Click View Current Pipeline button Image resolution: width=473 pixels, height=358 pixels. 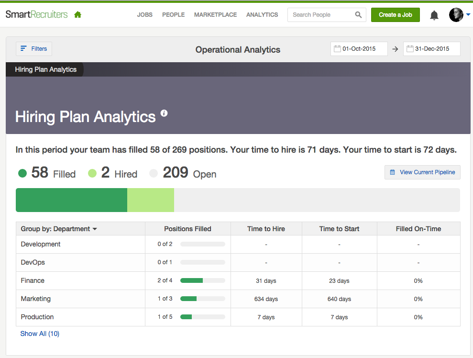[x=422, y=172]
